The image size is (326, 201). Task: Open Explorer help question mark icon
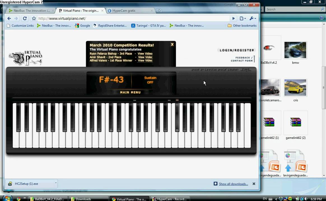322,18
